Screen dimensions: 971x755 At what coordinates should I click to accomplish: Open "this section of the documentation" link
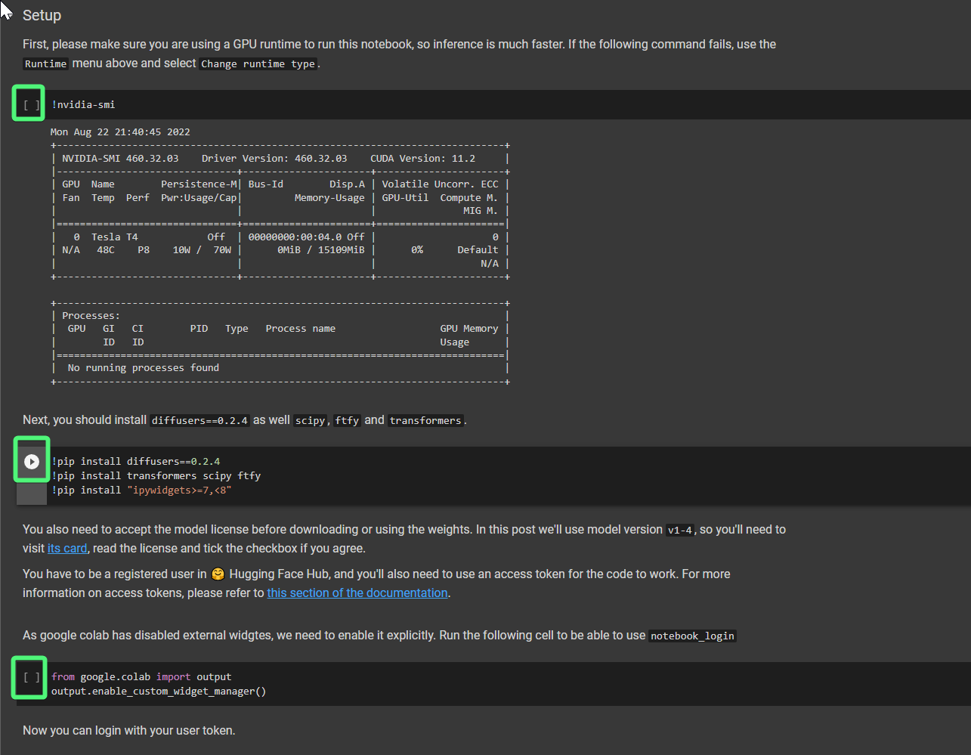click(357, 593)
